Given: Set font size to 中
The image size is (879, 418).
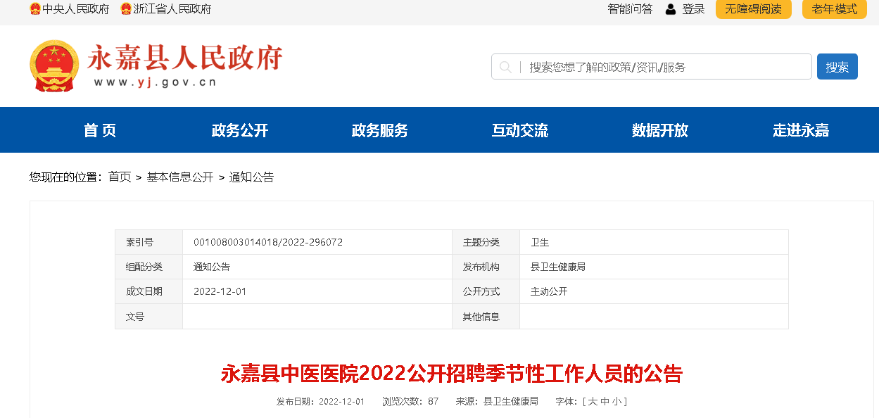Looking at the screenshot, I should pos(605,401).
